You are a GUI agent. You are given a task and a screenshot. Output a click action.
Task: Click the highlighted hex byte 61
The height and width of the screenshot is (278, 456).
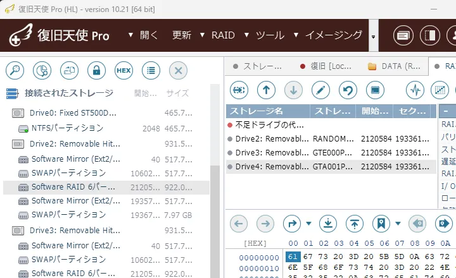(x=293, y=257)
